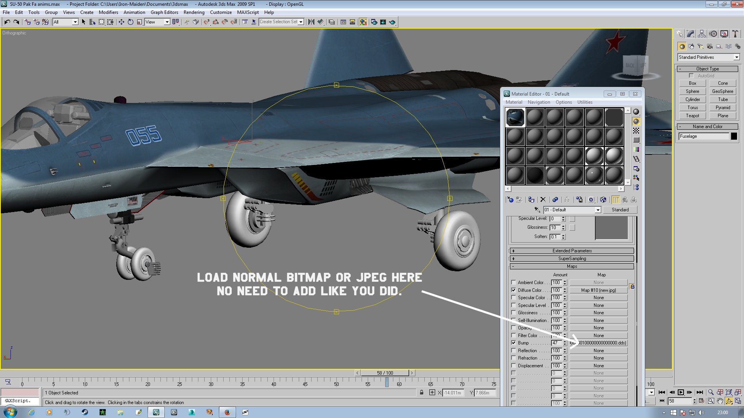744x418 pixels.
Task: Click the black object color swatch
Action: [734, 136]
